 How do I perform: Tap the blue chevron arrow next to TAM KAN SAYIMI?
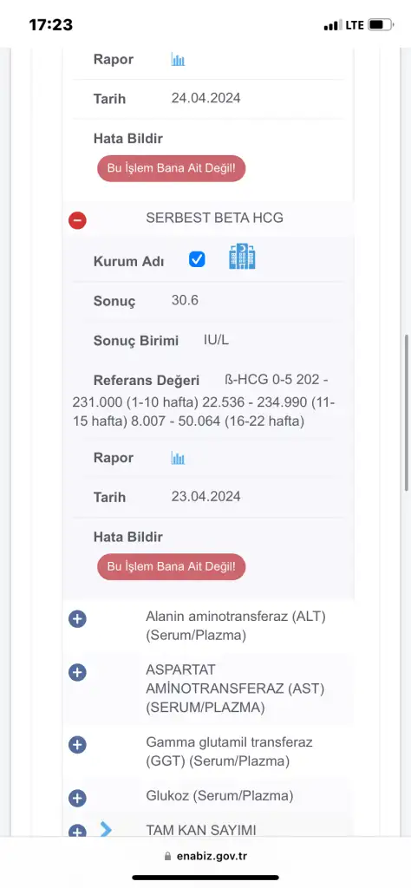[106, 830]
